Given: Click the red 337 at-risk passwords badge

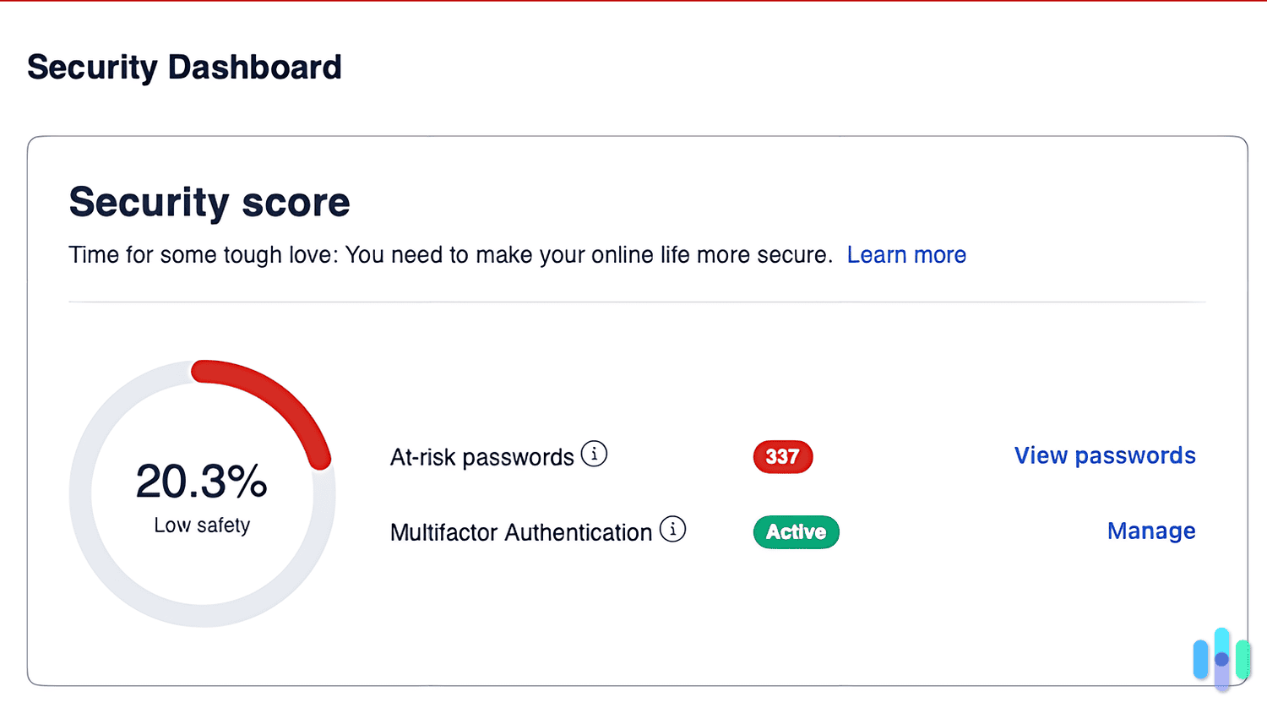Looking at the screenshot, I should 782,456.
